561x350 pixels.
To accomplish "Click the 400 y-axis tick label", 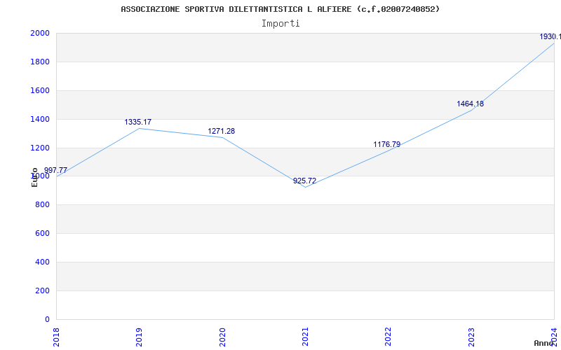I will click(42, 262).
